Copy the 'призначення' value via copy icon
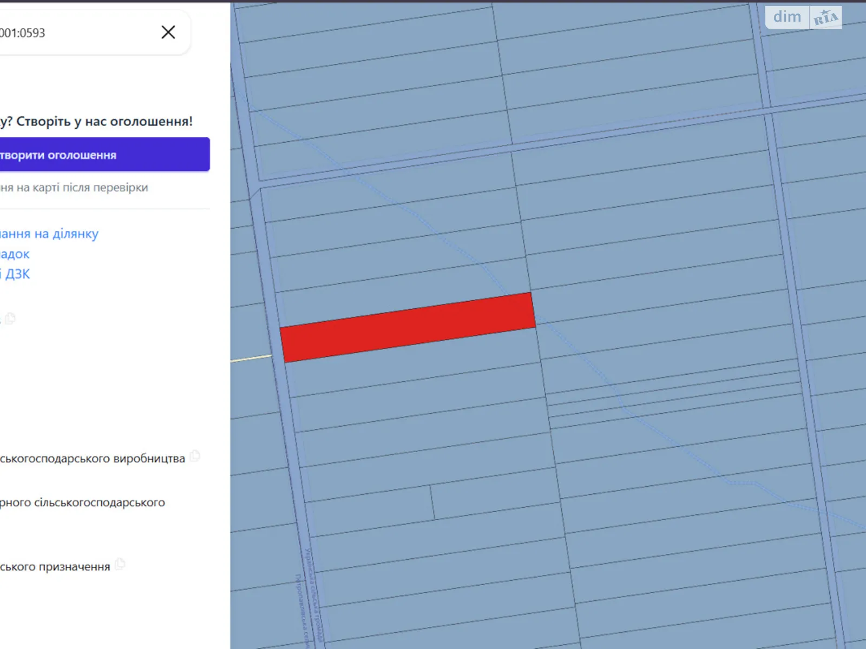 click(x=120, y=564)
